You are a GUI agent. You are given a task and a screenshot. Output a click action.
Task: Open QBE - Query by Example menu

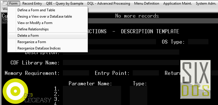click(x=65, y=3)
